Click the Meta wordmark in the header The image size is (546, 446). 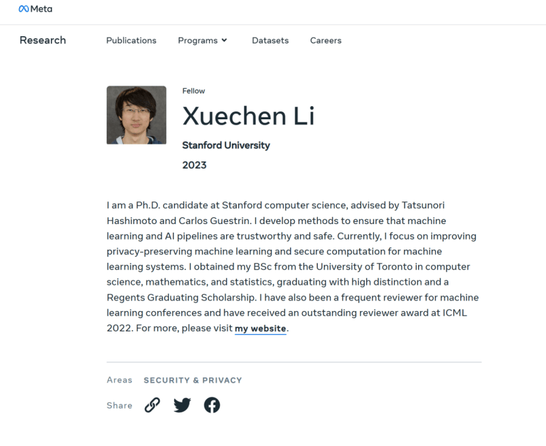40,9
